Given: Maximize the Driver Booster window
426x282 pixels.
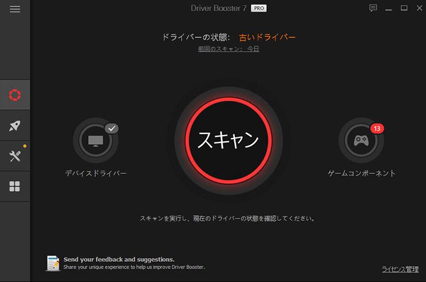Looking at the screenshot, I should click(x=404, y=8).
